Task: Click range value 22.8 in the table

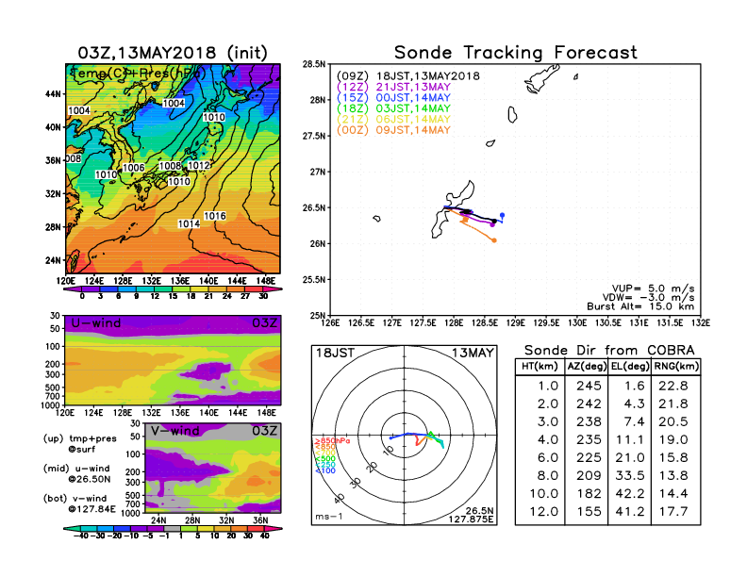Action: click(x=673, y=386)
